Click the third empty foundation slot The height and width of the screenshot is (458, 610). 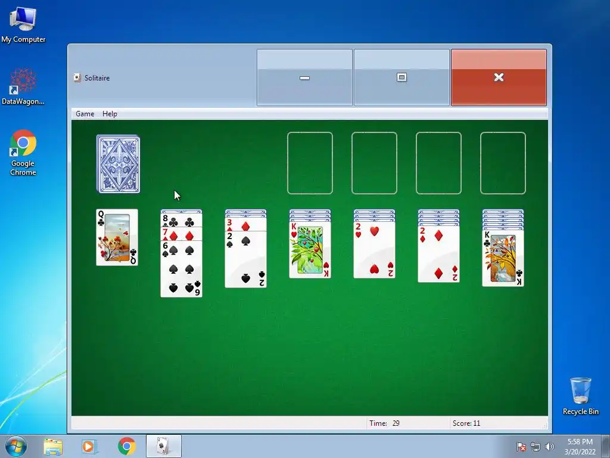[x=439, y=163]
